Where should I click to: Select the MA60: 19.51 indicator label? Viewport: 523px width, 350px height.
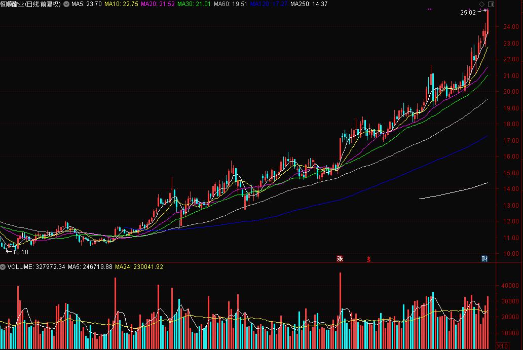pyautogui.click(x=231, y=4)
